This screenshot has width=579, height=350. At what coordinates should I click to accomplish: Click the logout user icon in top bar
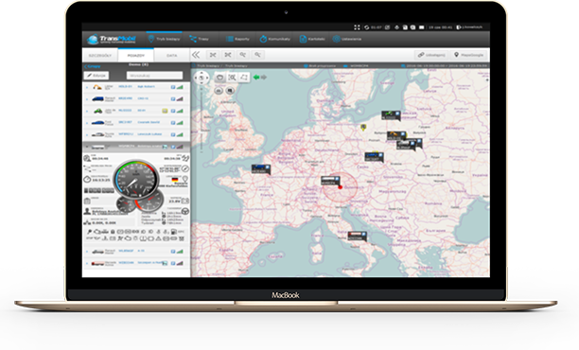(459, 27)
